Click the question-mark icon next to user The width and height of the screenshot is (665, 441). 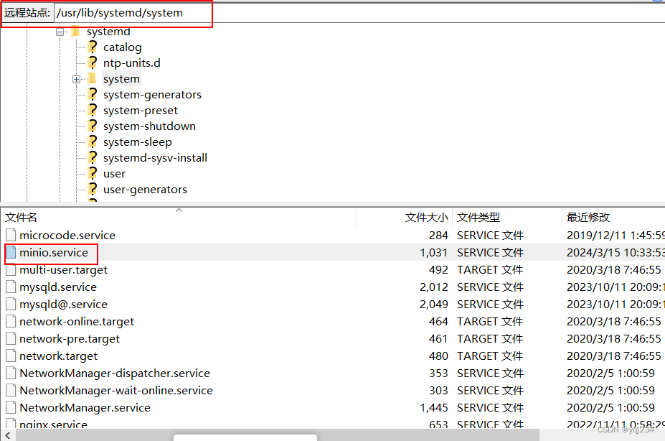pos(92,173)
